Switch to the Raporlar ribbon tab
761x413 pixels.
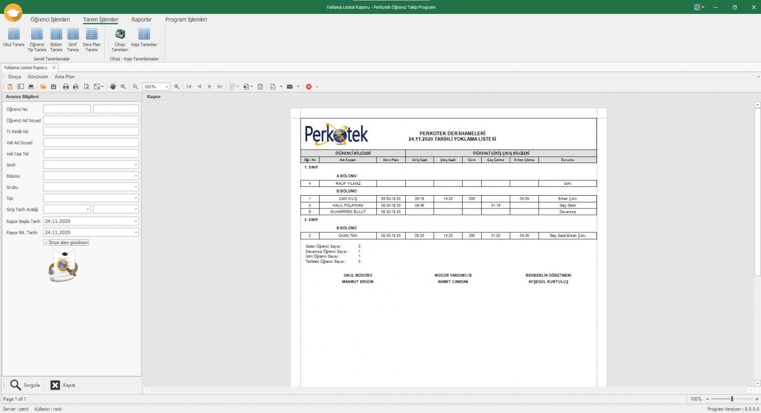pos(141,20)
